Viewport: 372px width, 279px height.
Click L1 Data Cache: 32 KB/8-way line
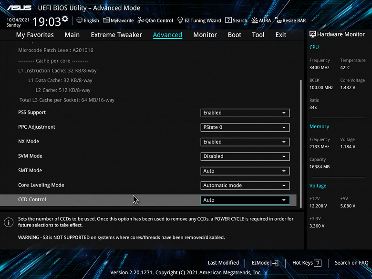coord(60,81)
